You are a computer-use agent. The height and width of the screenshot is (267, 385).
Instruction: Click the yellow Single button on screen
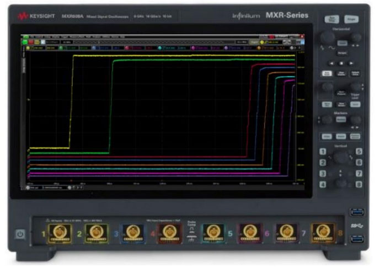[37, 42]
